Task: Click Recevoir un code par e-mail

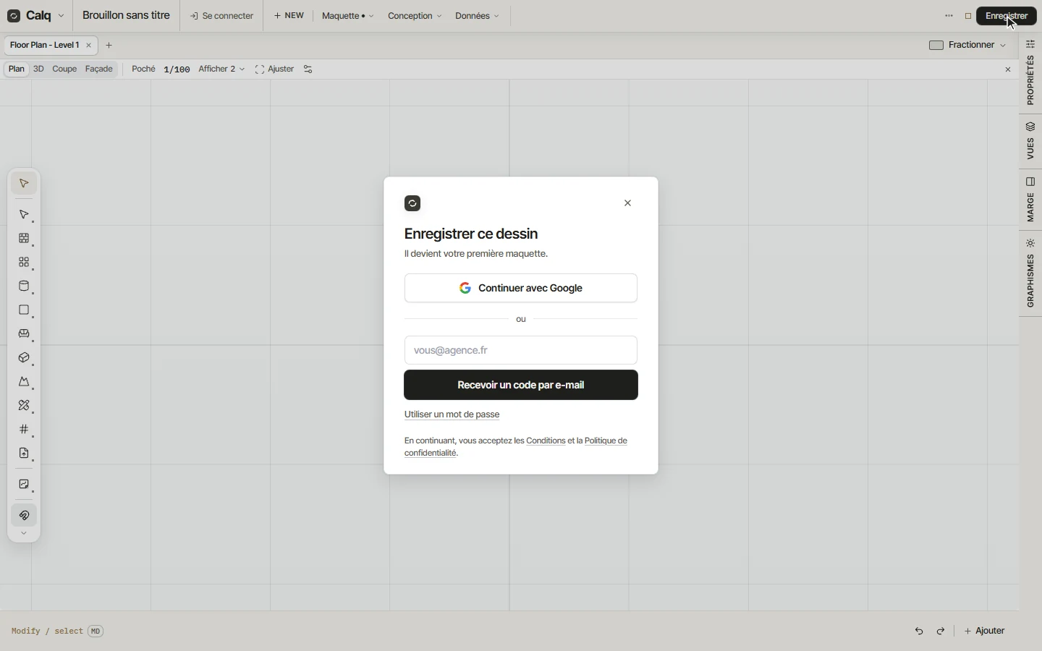Action: [x=521, y=386]
